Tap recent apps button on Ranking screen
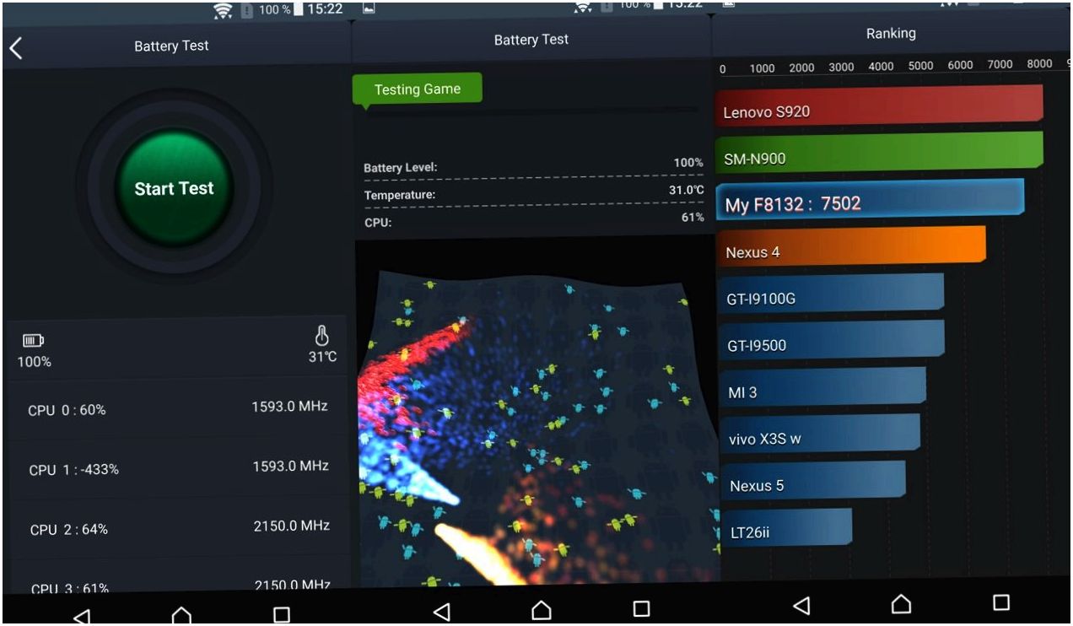 pos(1001,602)
